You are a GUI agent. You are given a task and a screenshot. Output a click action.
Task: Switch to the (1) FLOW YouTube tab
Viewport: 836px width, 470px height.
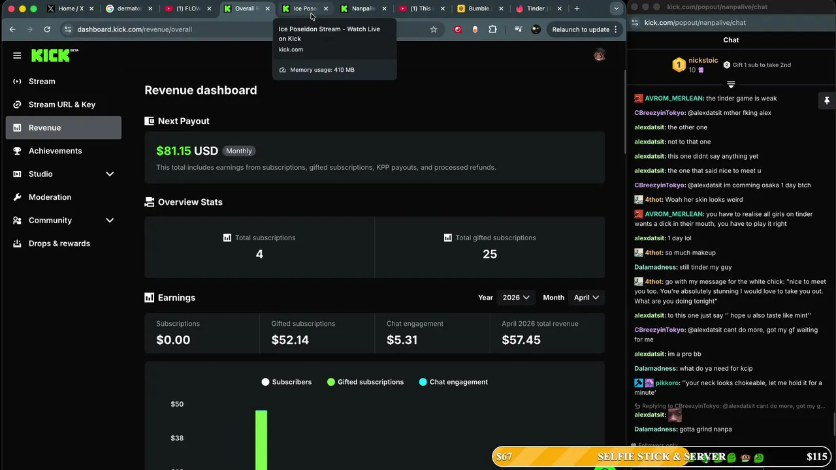click(x=187, y=8)
